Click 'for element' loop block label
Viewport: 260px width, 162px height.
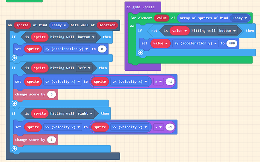click(x=141, y=18)
